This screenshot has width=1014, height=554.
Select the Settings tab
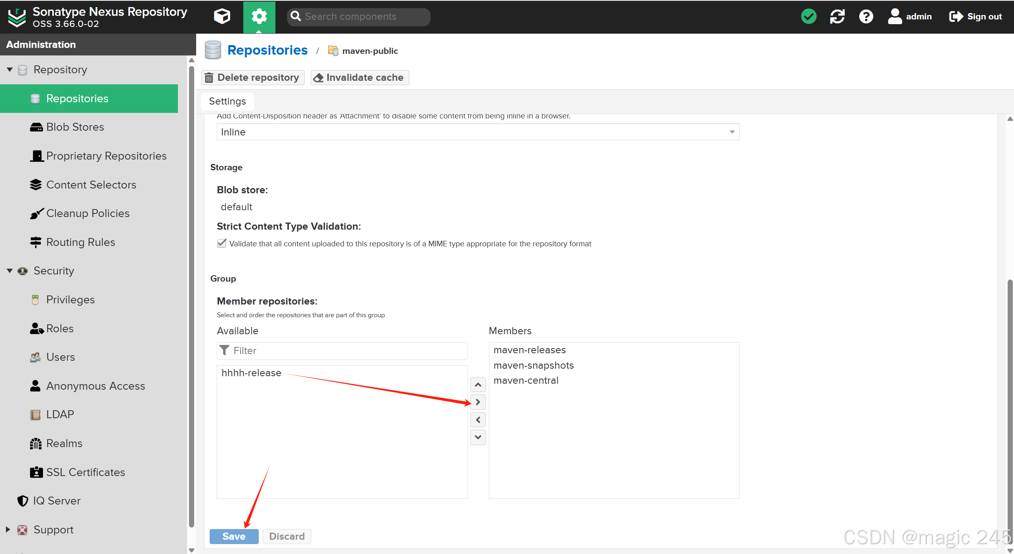coord(227,101)
